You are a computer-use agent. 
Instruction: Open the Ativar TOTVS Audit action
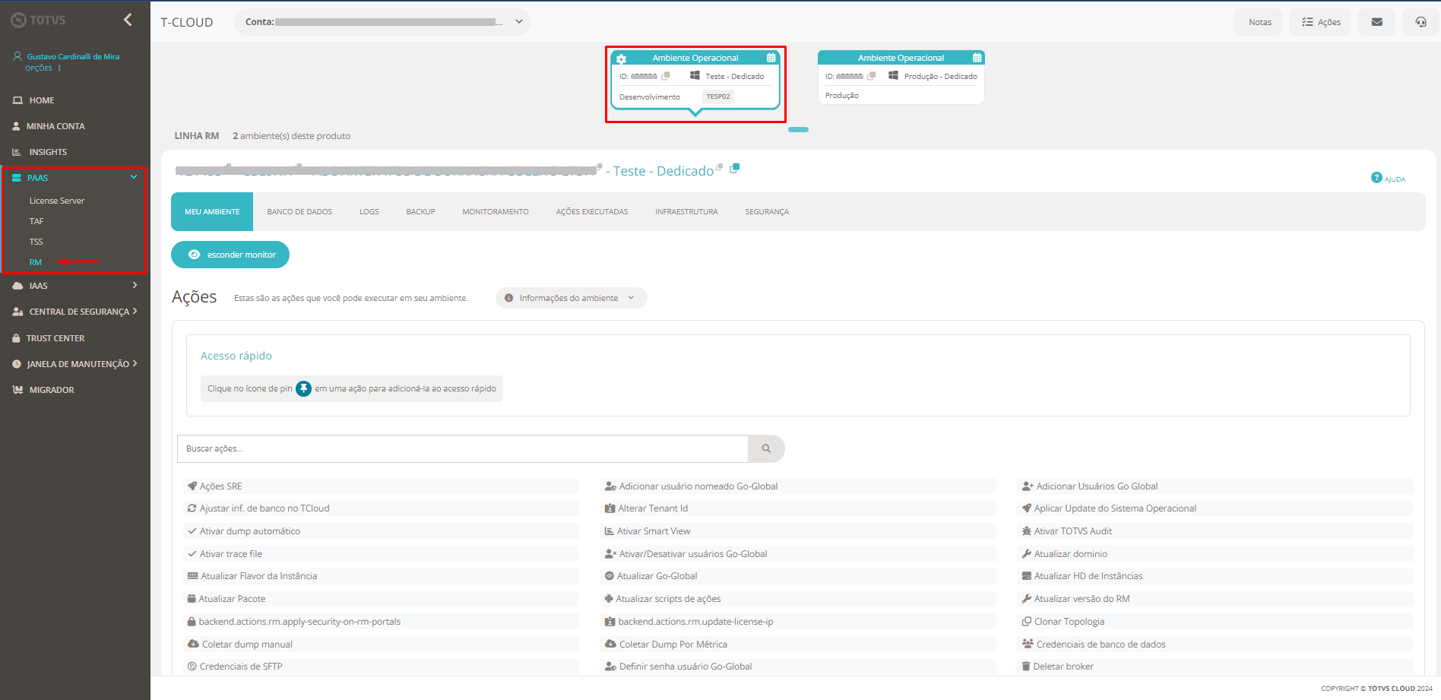tap(1215, 531)
